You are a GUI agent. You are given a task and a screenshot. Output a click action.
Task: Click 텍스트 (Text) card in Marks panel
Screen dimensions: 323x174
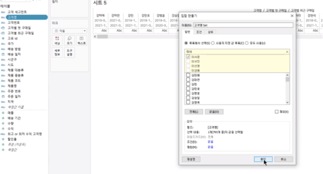click(x=82, y=41)
